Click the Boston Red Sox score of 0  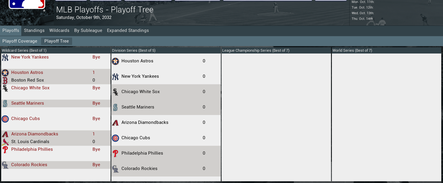click(x=94, y=80)
